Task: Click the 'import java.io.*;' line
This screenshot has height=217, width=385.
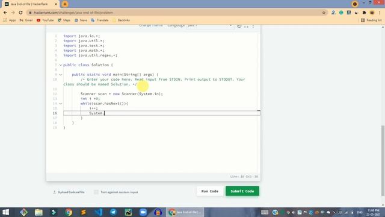Action: tap(82, 36)
